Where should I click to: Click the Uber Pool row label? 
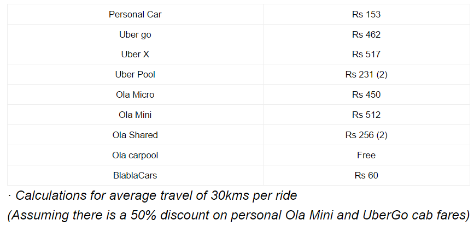tap(135, 74)
